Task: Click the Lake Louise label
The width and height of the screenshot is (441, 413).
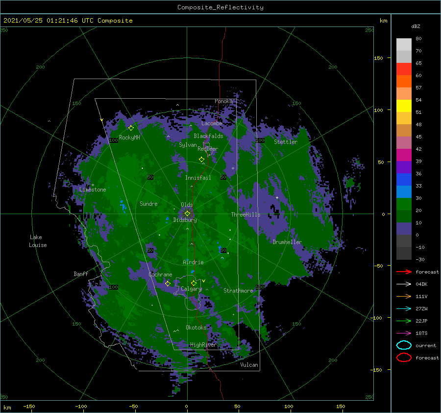Action: (38, 241)
